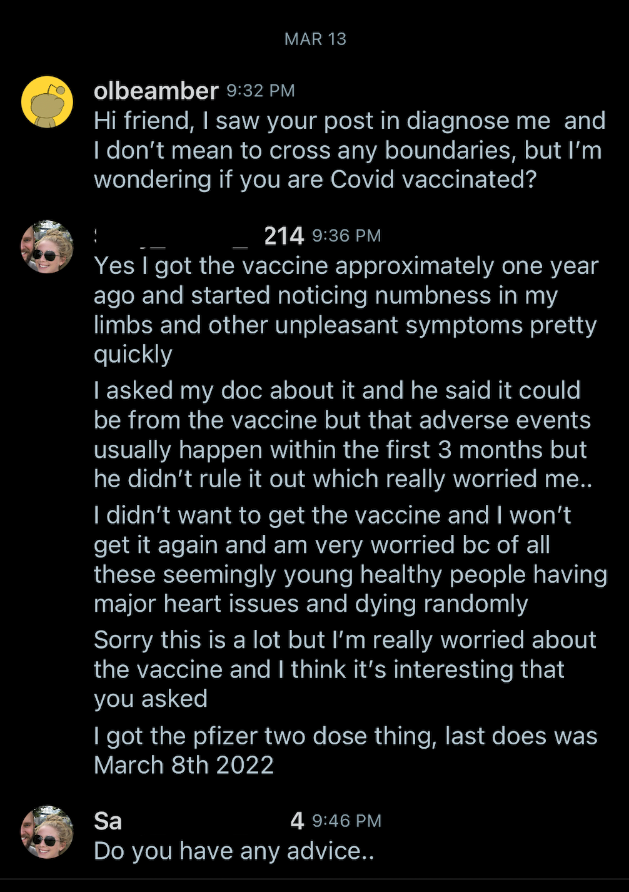Select message starting 'Sorry this is a lot'
Image resolution: width=629 pixels, height=892 pixels.
pyautogui.click(x=345, y=669)
